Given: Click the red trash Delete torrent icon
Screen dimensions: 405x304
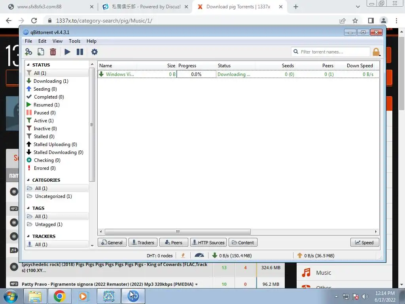Looking at the screenshot, I should [x=53, y=52].
